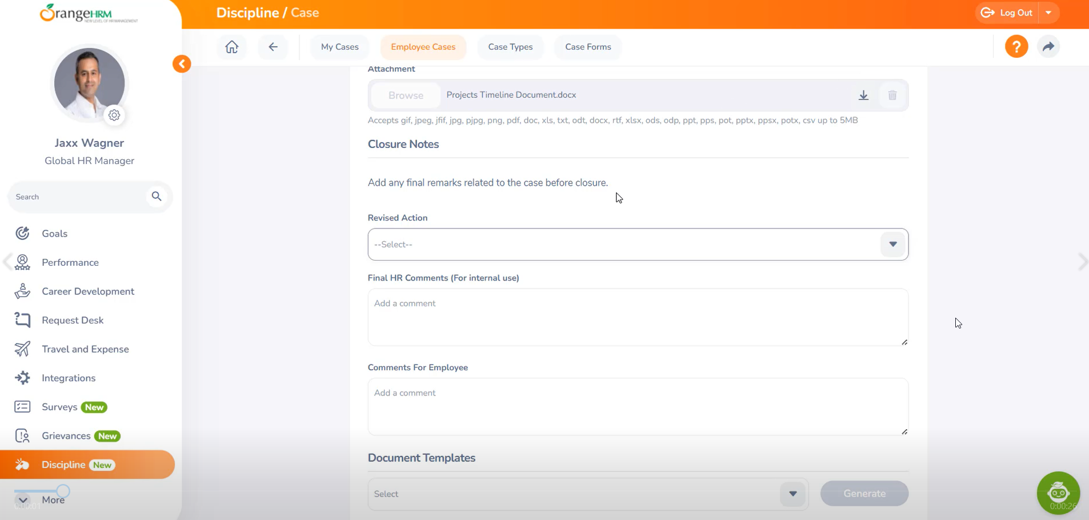The image size is (1089, 520).
Task: Open the chatbot assistant icon
Action: click(x=1058, y=492)
